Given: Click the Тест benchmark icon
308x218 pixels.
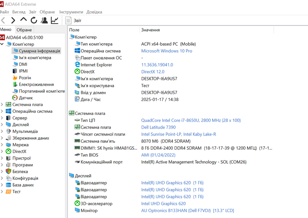Looking at the screenshot, I should (8, 191).
